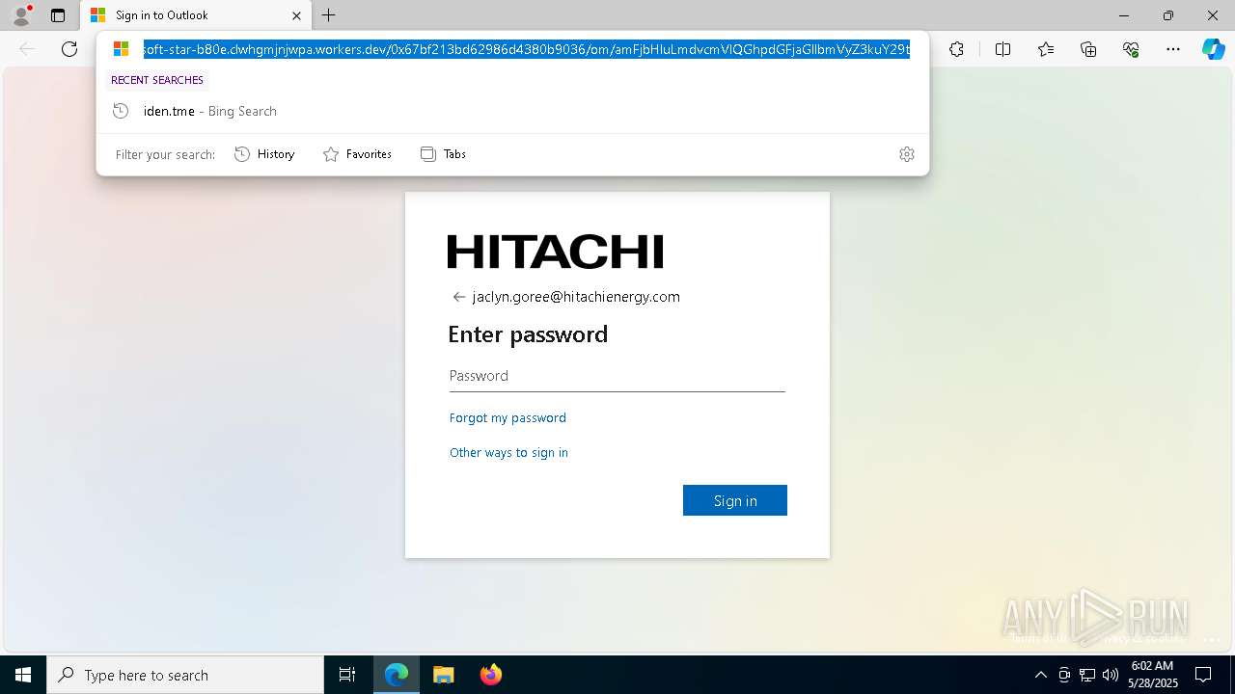Screen dimensions: 1235x694
Task: Open a new tab with plus button
Action: [x=329, y=15]
